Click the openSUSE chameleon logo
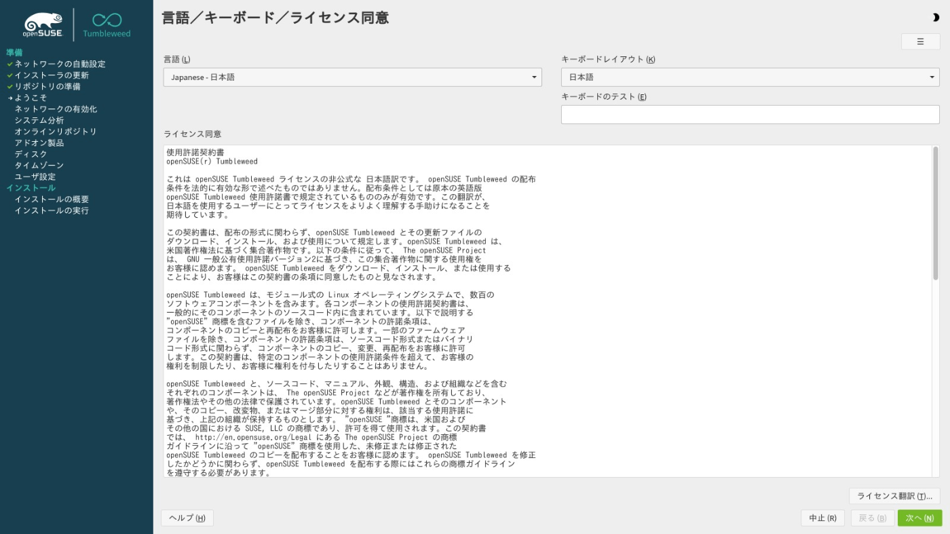This screenshot has height=534, width=950. (43, 25)
